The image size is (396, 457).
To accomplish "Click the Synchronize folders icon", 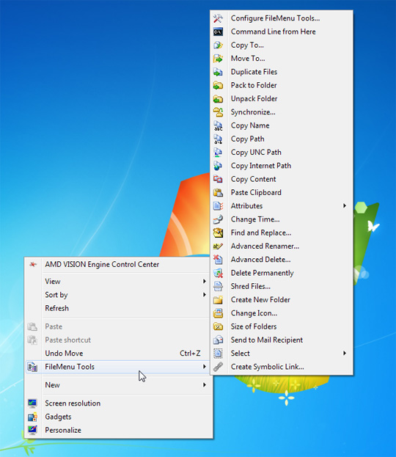I will [218, 112].
